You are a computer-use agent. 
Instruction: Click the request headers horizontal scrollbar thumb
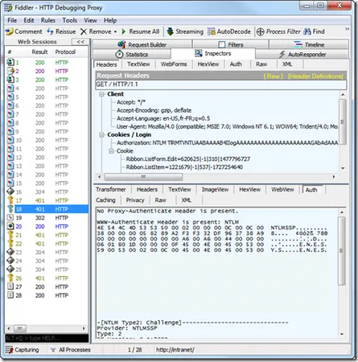pos(143,177)
